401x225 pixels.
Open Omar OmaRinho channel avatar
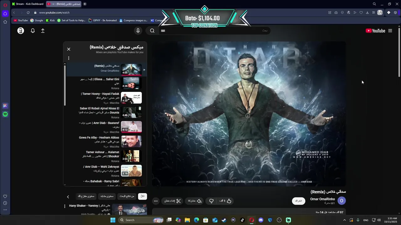coord(342,201)
